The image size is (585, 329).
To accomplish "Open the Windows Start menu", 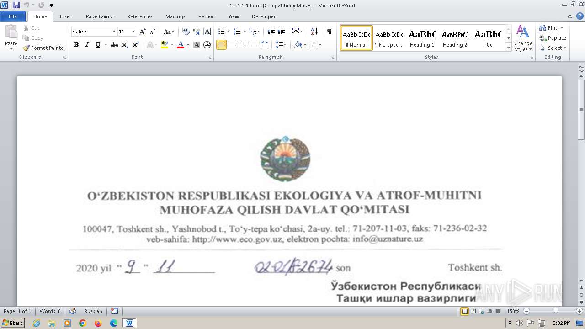I will 12,323.
